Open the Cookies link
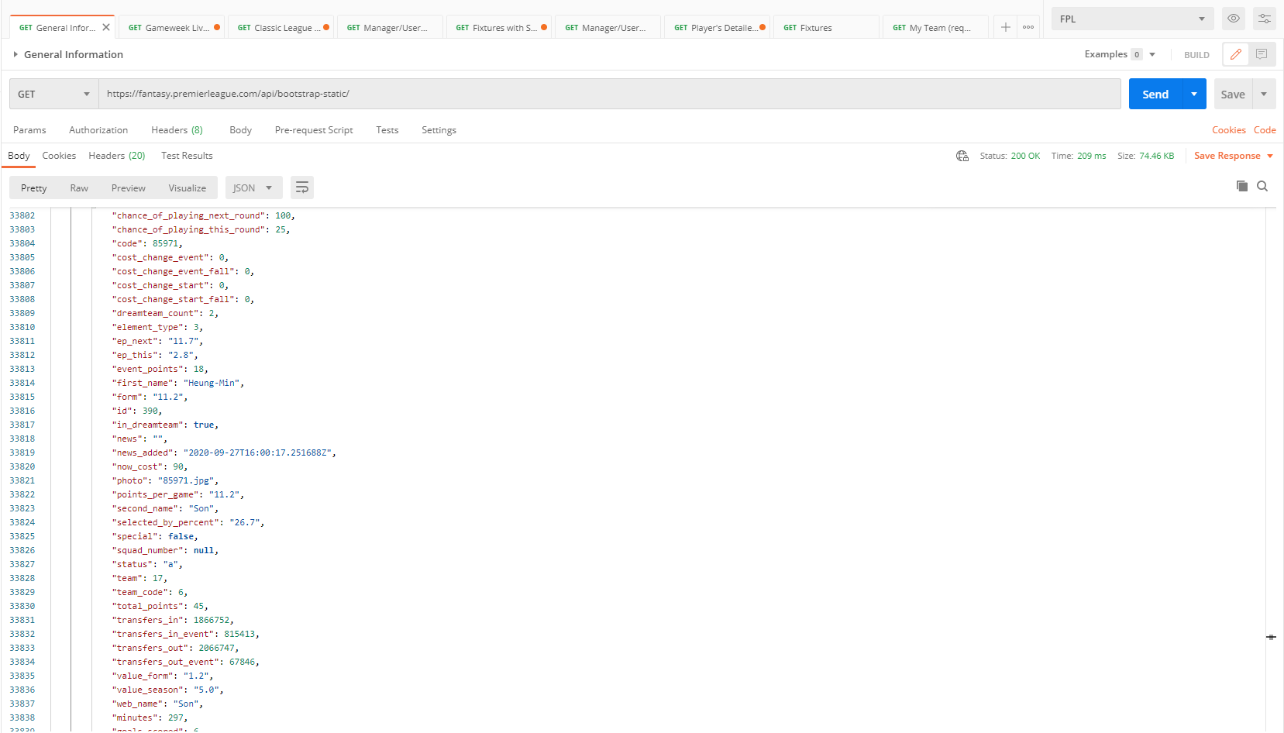This screenshot has width=1284, height=733. pyautogui.click(x=1229, y=130)
